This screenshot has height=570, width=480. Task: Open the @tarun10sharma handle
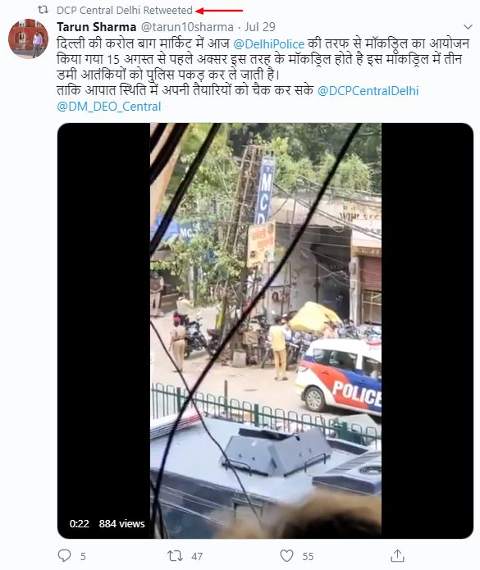click(187, 27)
